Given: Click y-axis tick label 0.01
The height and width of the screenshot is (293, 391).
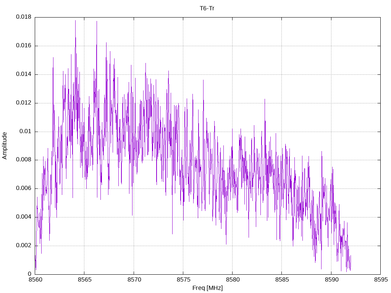Looking at the screenshot, I should [x=26, y=131].
